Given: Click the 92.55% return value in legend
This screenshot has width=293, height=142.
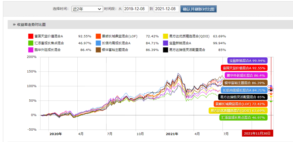Looking at the screenshot, I should pos(85,36).
